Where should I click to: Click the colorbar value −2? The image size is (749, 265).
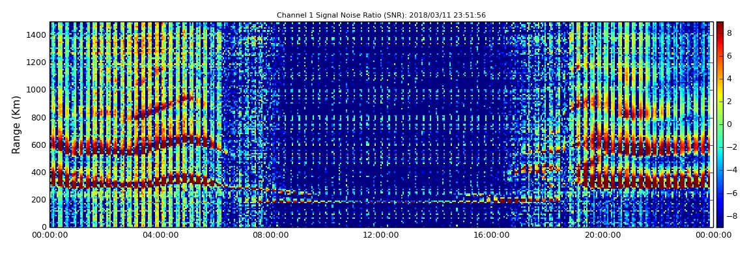click(x=732, y=147)
